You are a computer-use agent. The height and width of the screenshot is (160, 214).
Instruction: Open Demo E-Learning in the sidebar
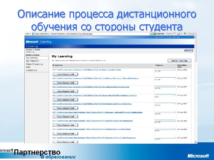click(34, 64)
